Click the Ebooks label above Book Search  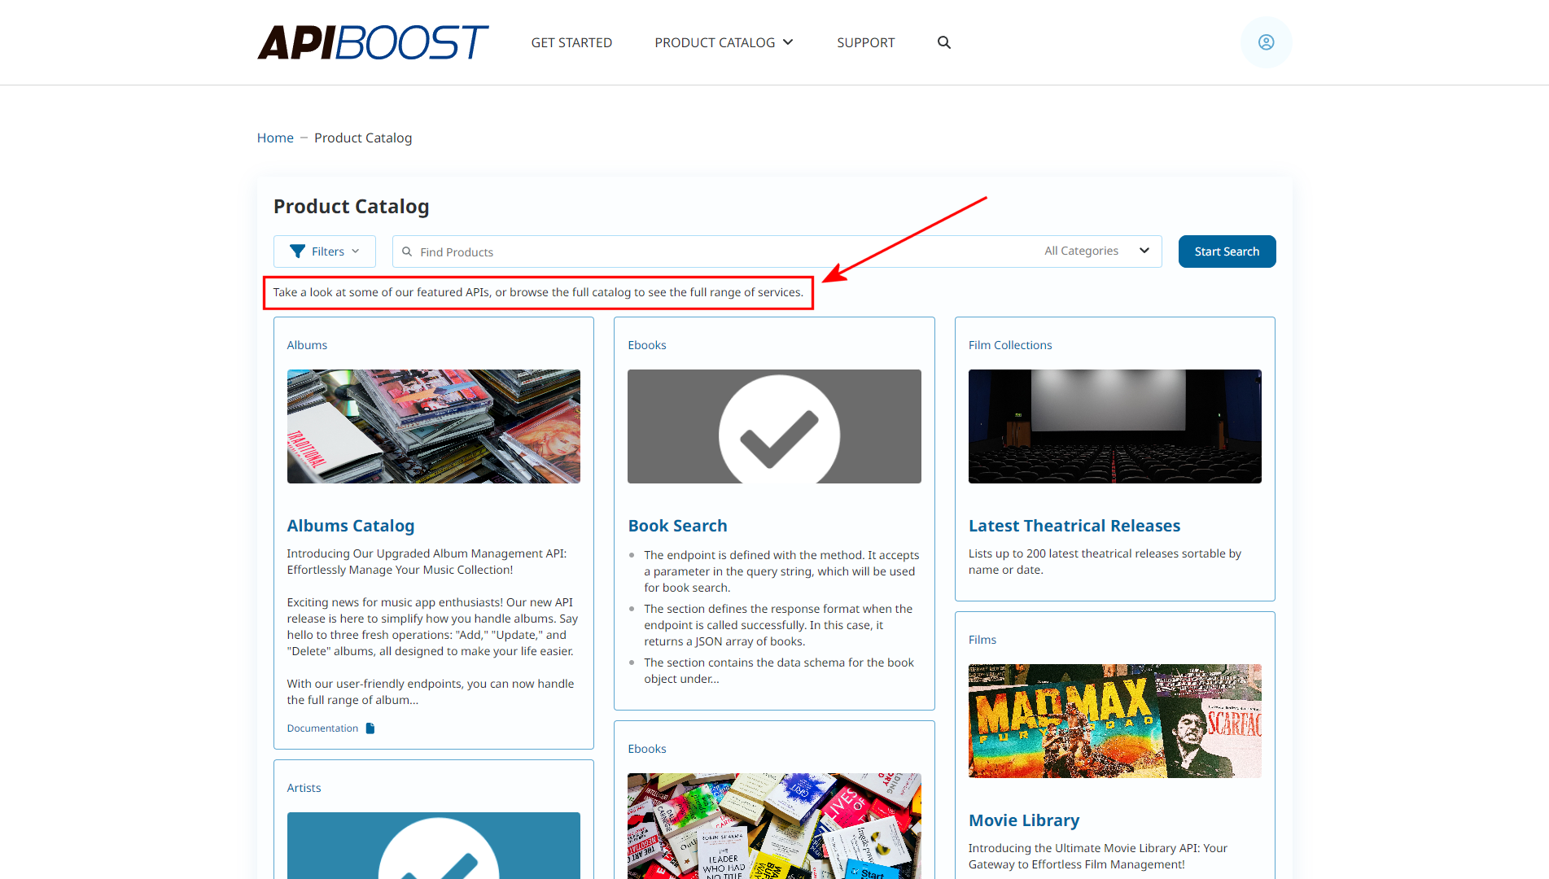(x=647, y=345)
